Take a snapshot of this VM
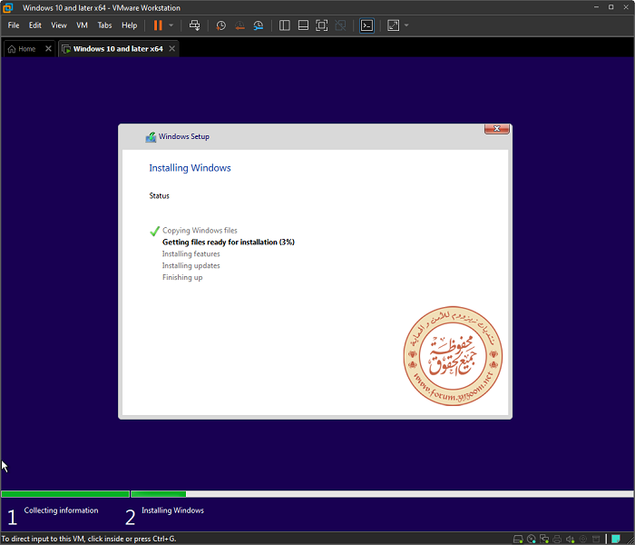This screenshot has height=545, width=635. (220, 25)
